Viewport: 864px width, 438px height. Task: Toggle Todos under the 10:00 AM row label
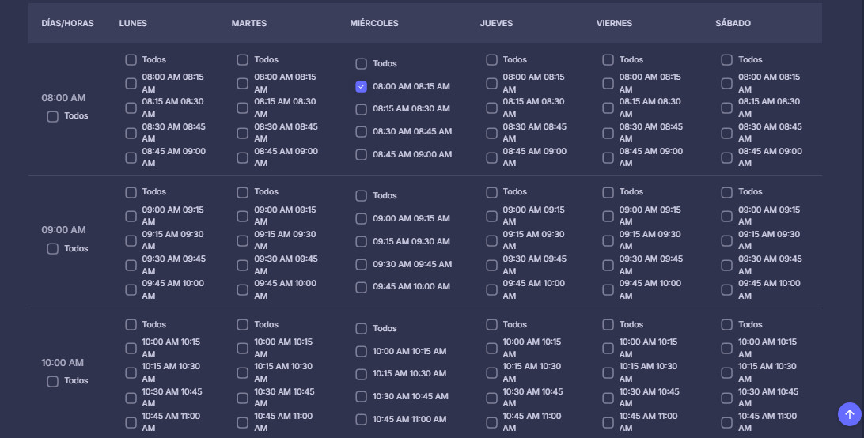click(x=53, y=382)
